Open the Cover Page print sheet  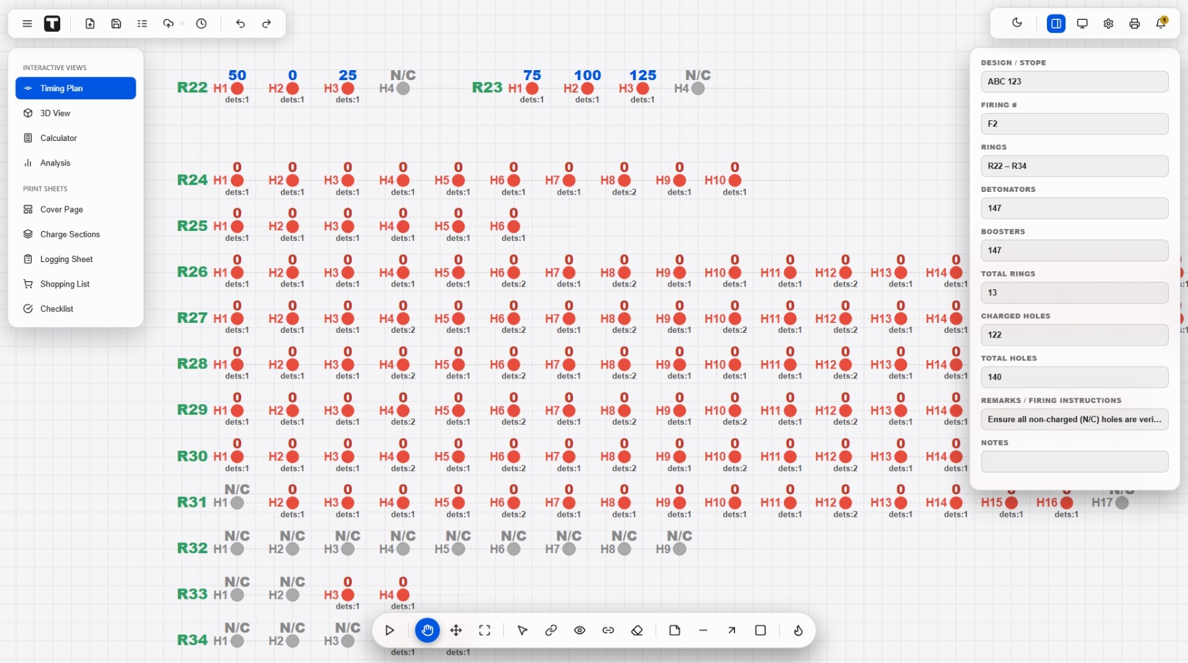pyautogui.click(x=75, y=210)
